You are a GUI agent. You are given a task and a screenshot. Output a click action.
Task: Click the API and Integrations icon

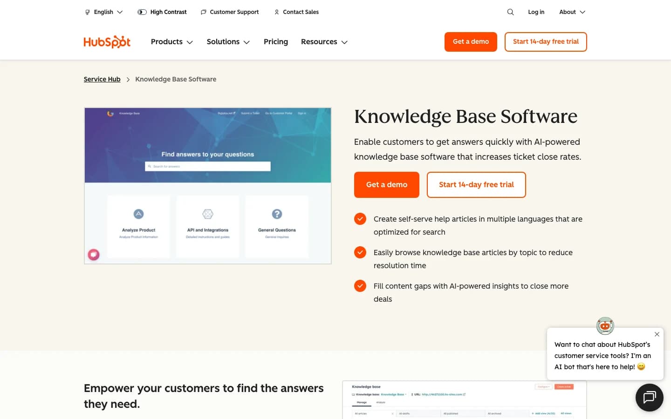(208, 214)
